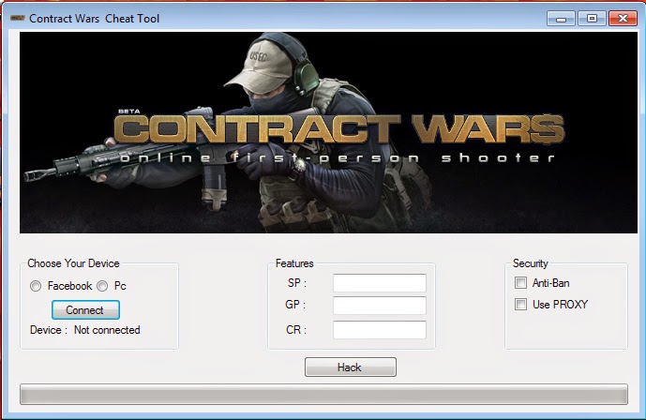Click the app icon in the title bar
This screenshot has height=420, width=646.
point(18,18)
